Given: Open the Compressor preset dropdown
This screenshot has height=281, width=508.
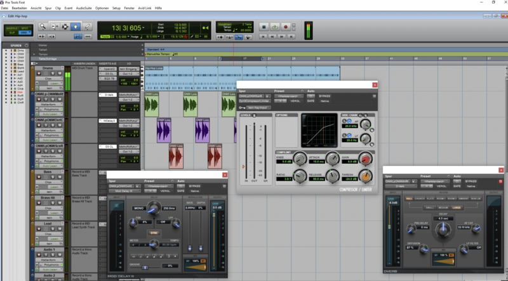Looking at the screenshot, I should [x=287, y=96].
